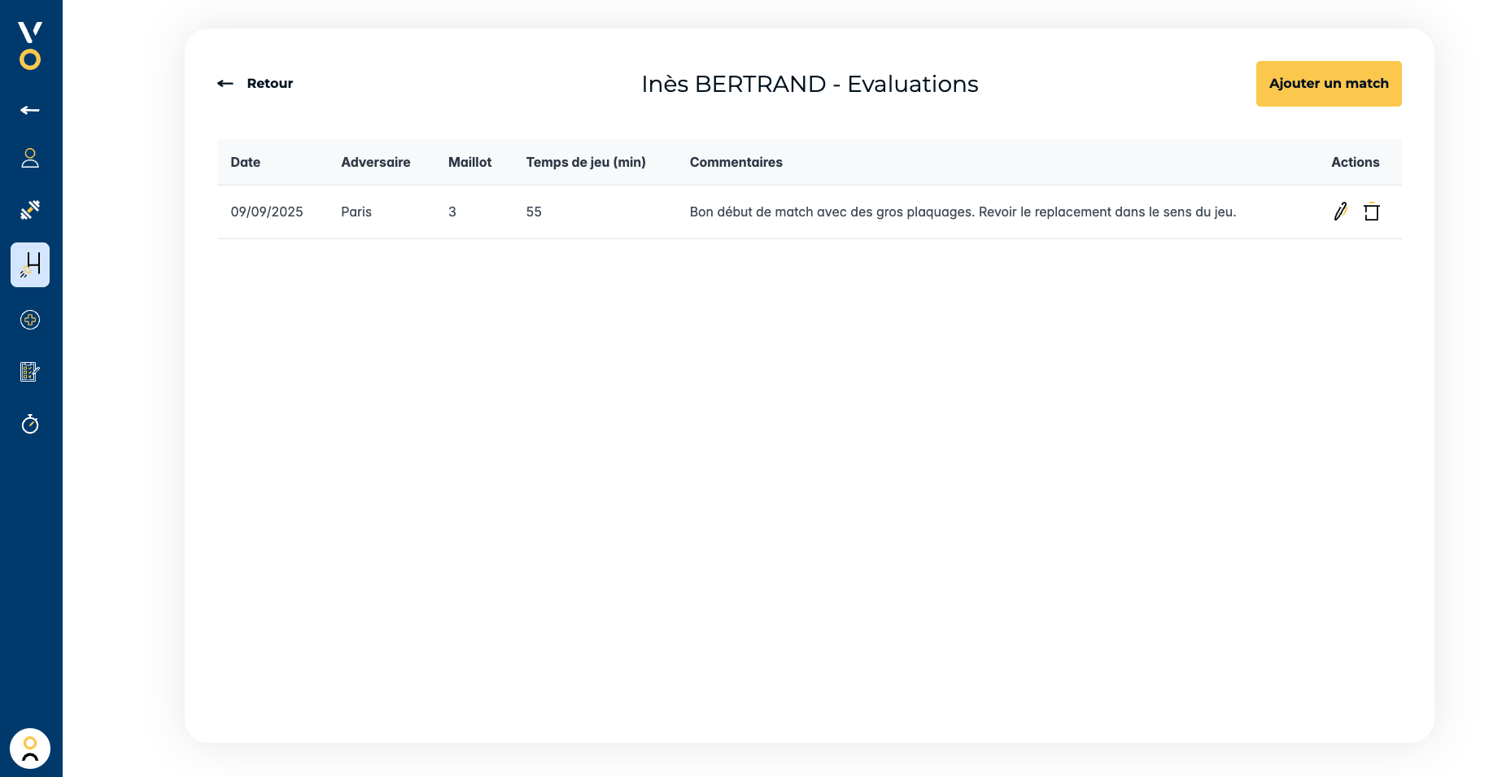Screen dimensions: 1489x777
Task: Open the stopwatch timer section
Action: click(x=30, y=424)
